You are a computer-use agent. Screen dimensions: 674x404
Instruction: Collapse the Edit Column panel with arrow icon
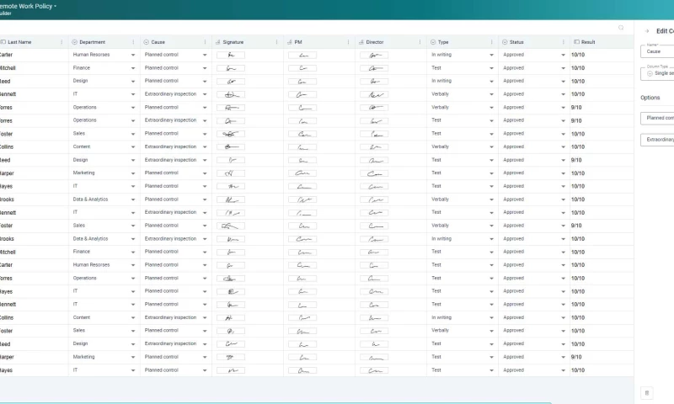click(647, 30)
